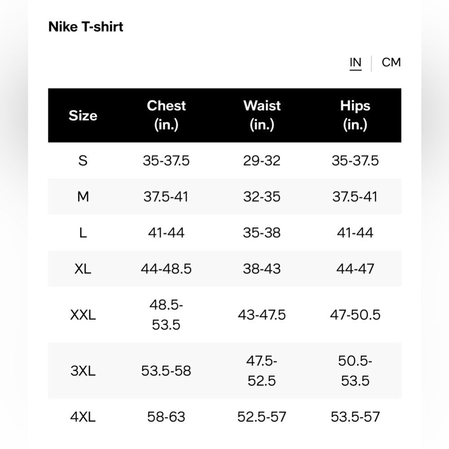
Task: Click chest value 35-37.5 for size S
Action: pos(166,160)
